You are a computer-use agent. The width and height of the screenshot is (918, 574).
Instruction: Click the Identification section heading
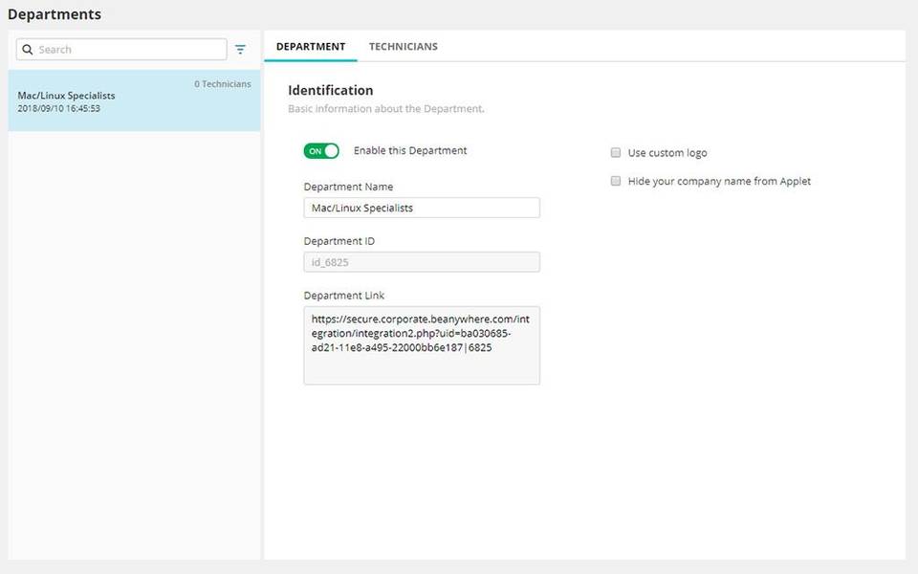(x=330, y=90)
